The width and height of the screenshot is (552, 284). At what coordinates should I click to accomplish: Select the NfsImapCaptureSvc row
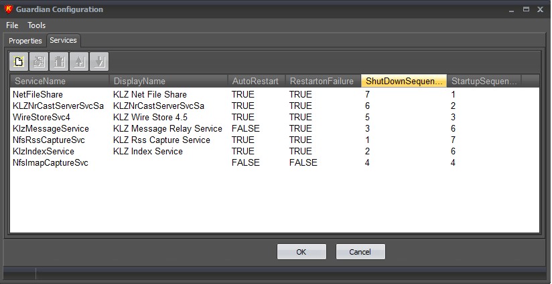coord(275,163)
